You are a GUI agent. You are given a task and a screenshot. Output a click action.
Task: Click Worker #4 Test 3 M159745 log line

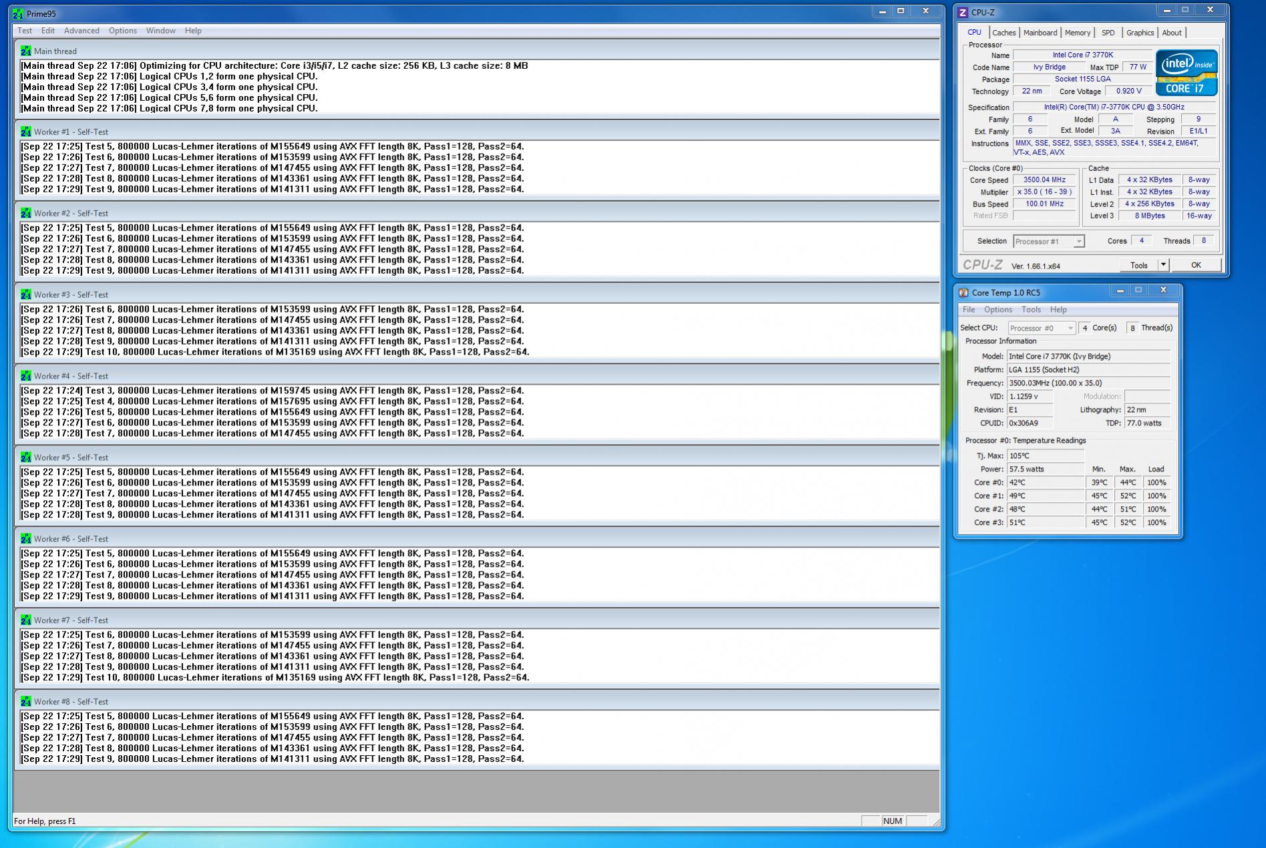(272, 391)
